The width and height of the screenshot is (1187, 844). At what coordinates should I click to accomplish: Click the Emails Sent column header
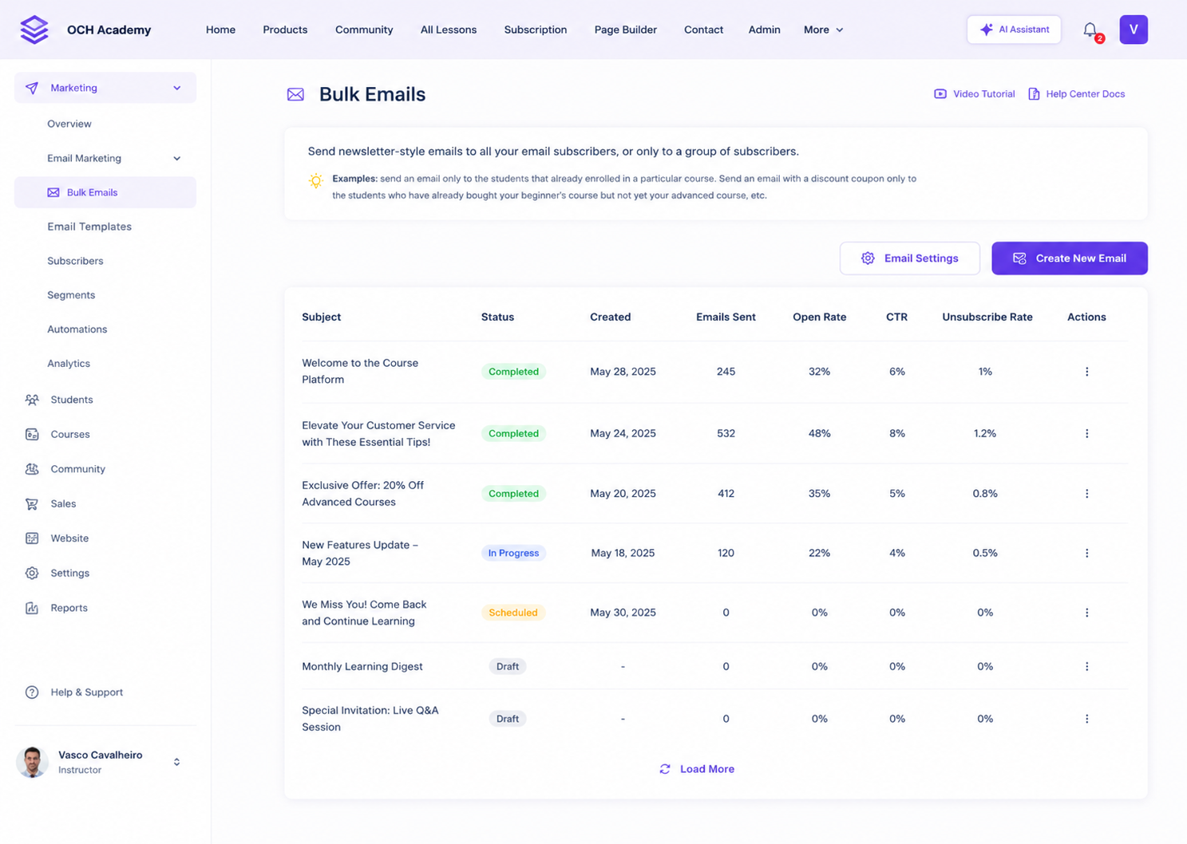[x=726, y=317]
